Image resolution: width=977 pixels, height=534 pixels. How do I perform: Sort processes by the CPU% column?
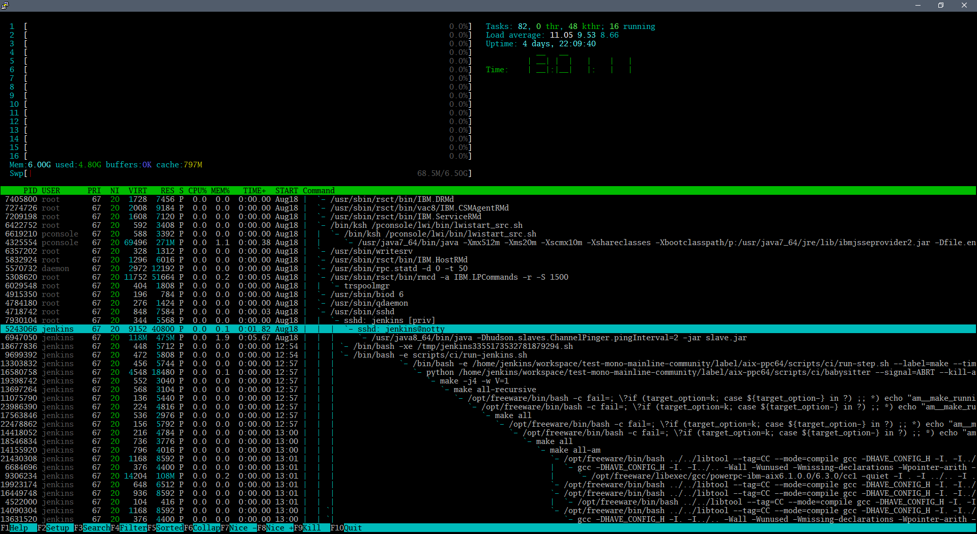pos(197,190)
